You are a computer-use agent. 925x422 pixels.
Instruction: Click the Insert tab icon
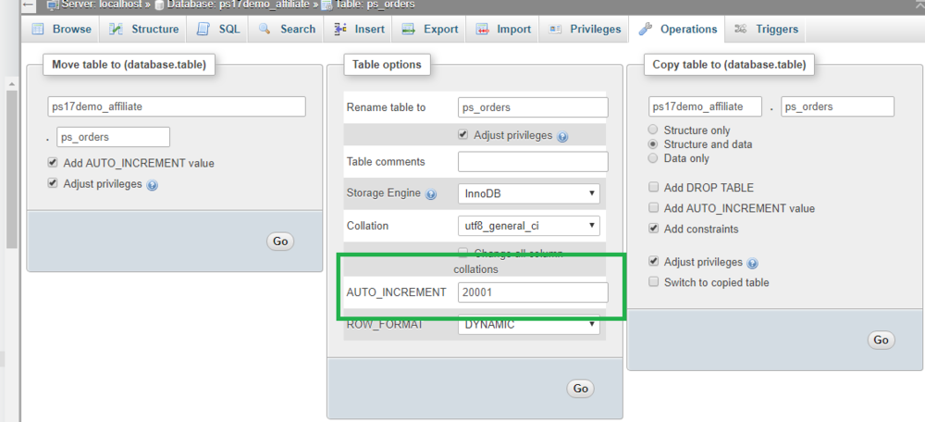pyautogui.click(x=339, y=29)
